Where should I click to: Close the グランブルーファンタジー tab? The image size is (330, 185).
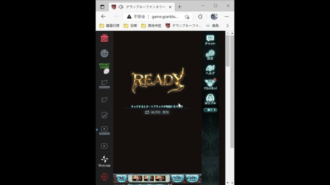(170, 7)
